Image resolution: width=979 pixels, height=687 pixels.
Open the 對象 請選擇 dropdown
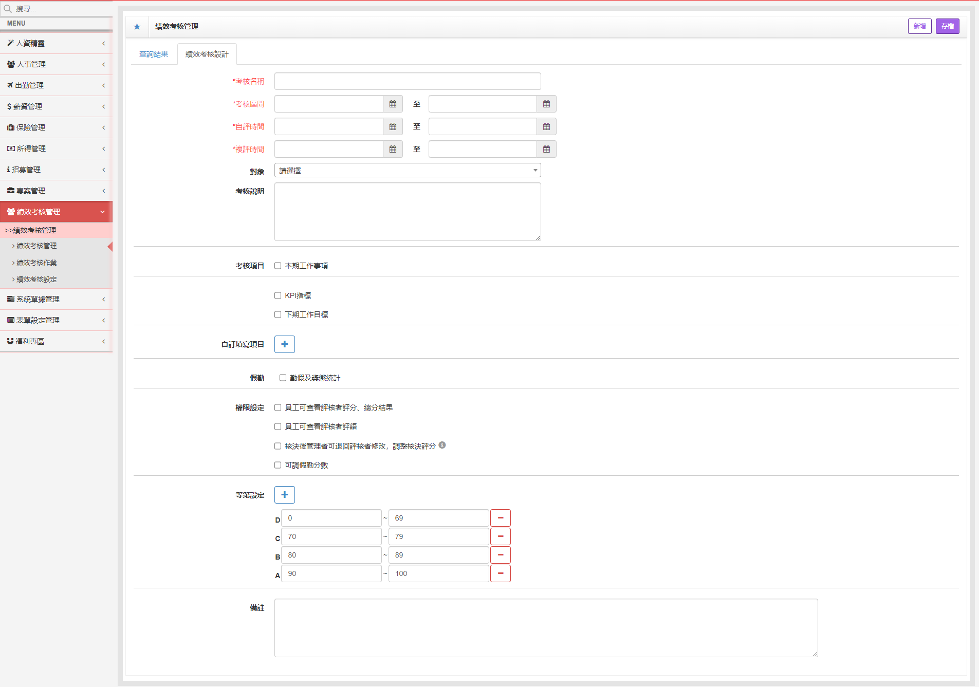(x=408, y=171)
